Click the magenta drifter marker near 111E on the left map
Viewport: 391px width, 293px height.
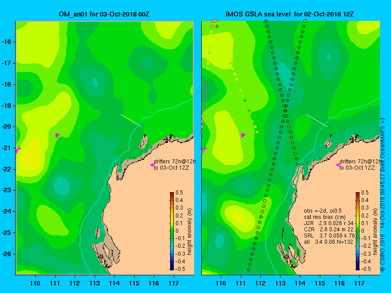click(57, 135)
